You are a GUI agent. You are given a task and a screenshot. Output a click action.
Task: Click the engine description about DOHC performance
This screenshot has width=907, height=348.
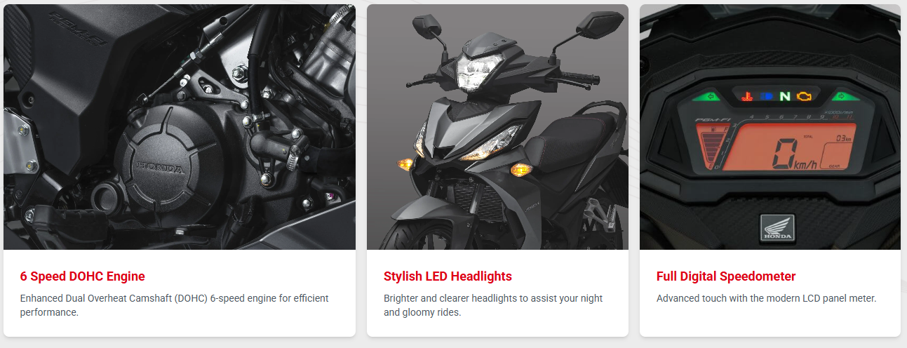[x=175, y=305]
